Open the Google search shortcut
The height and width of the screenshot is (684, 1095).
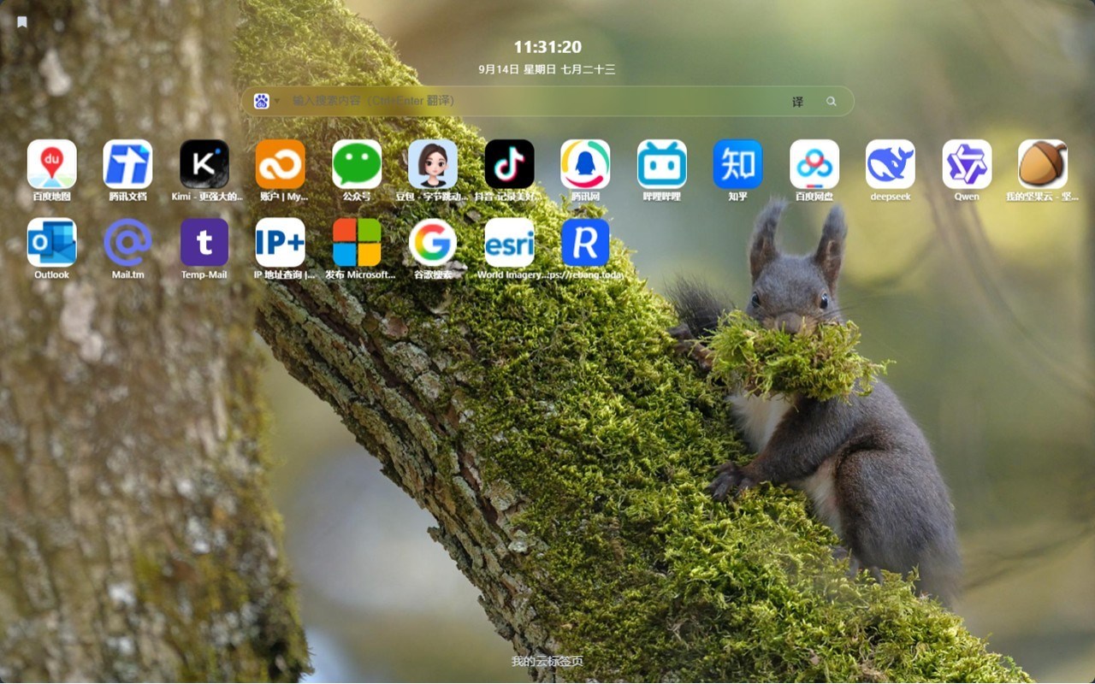pyautogui.click(x=433, y=243)
